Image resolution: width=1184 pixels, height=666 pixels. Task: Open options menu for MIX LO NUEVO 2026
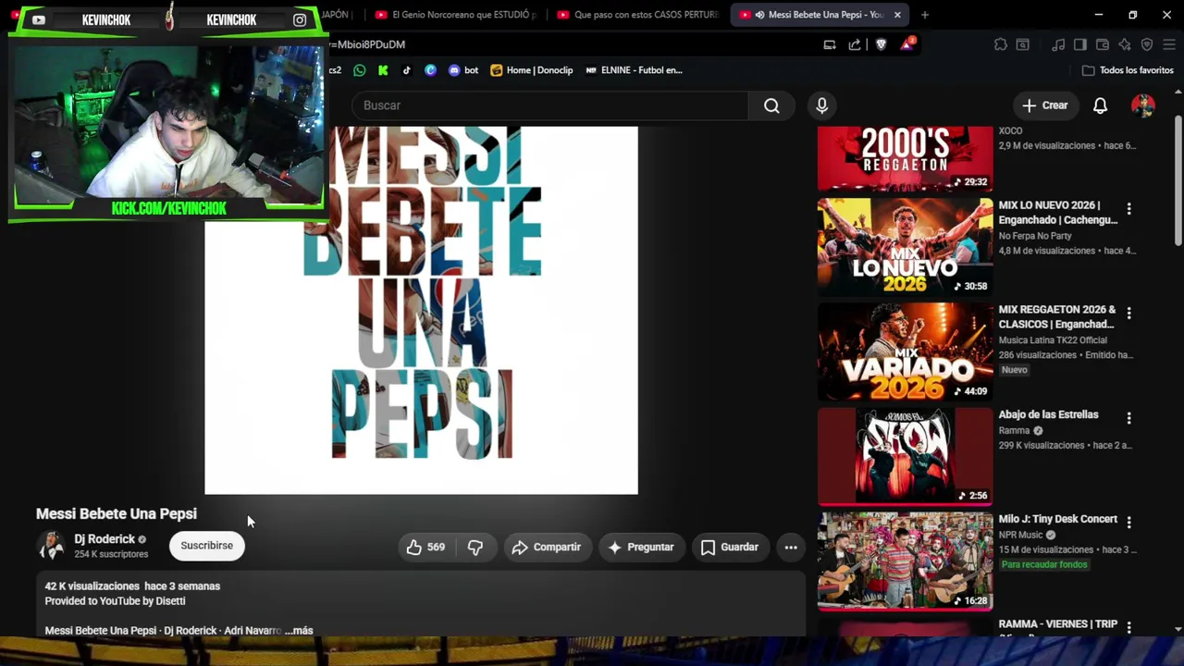[x=1128, y=209]
